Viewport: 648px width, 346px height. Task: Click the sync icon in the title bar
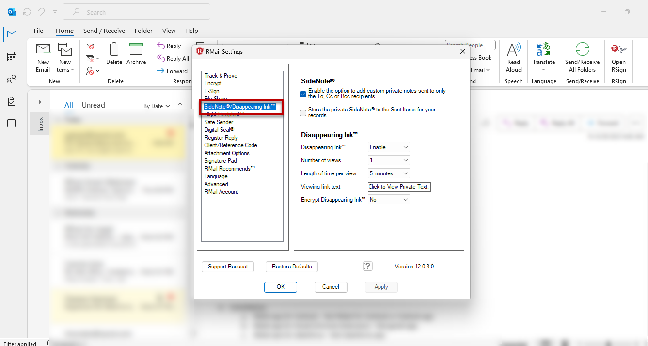pyautogui.click(x=27, y=11)
